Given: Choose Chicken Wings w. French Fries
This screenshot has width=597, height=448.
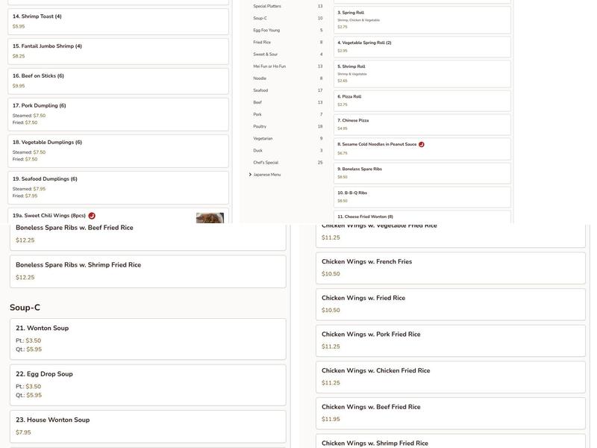Looking at the screenshot, I should pos(450,267).
